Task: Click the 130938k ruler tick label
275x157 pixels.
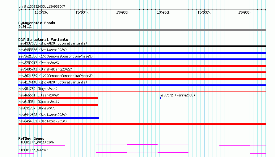Action: coord(245,12)
